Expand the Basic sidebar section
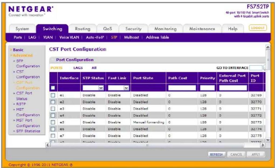 click(x=18, y=50)
